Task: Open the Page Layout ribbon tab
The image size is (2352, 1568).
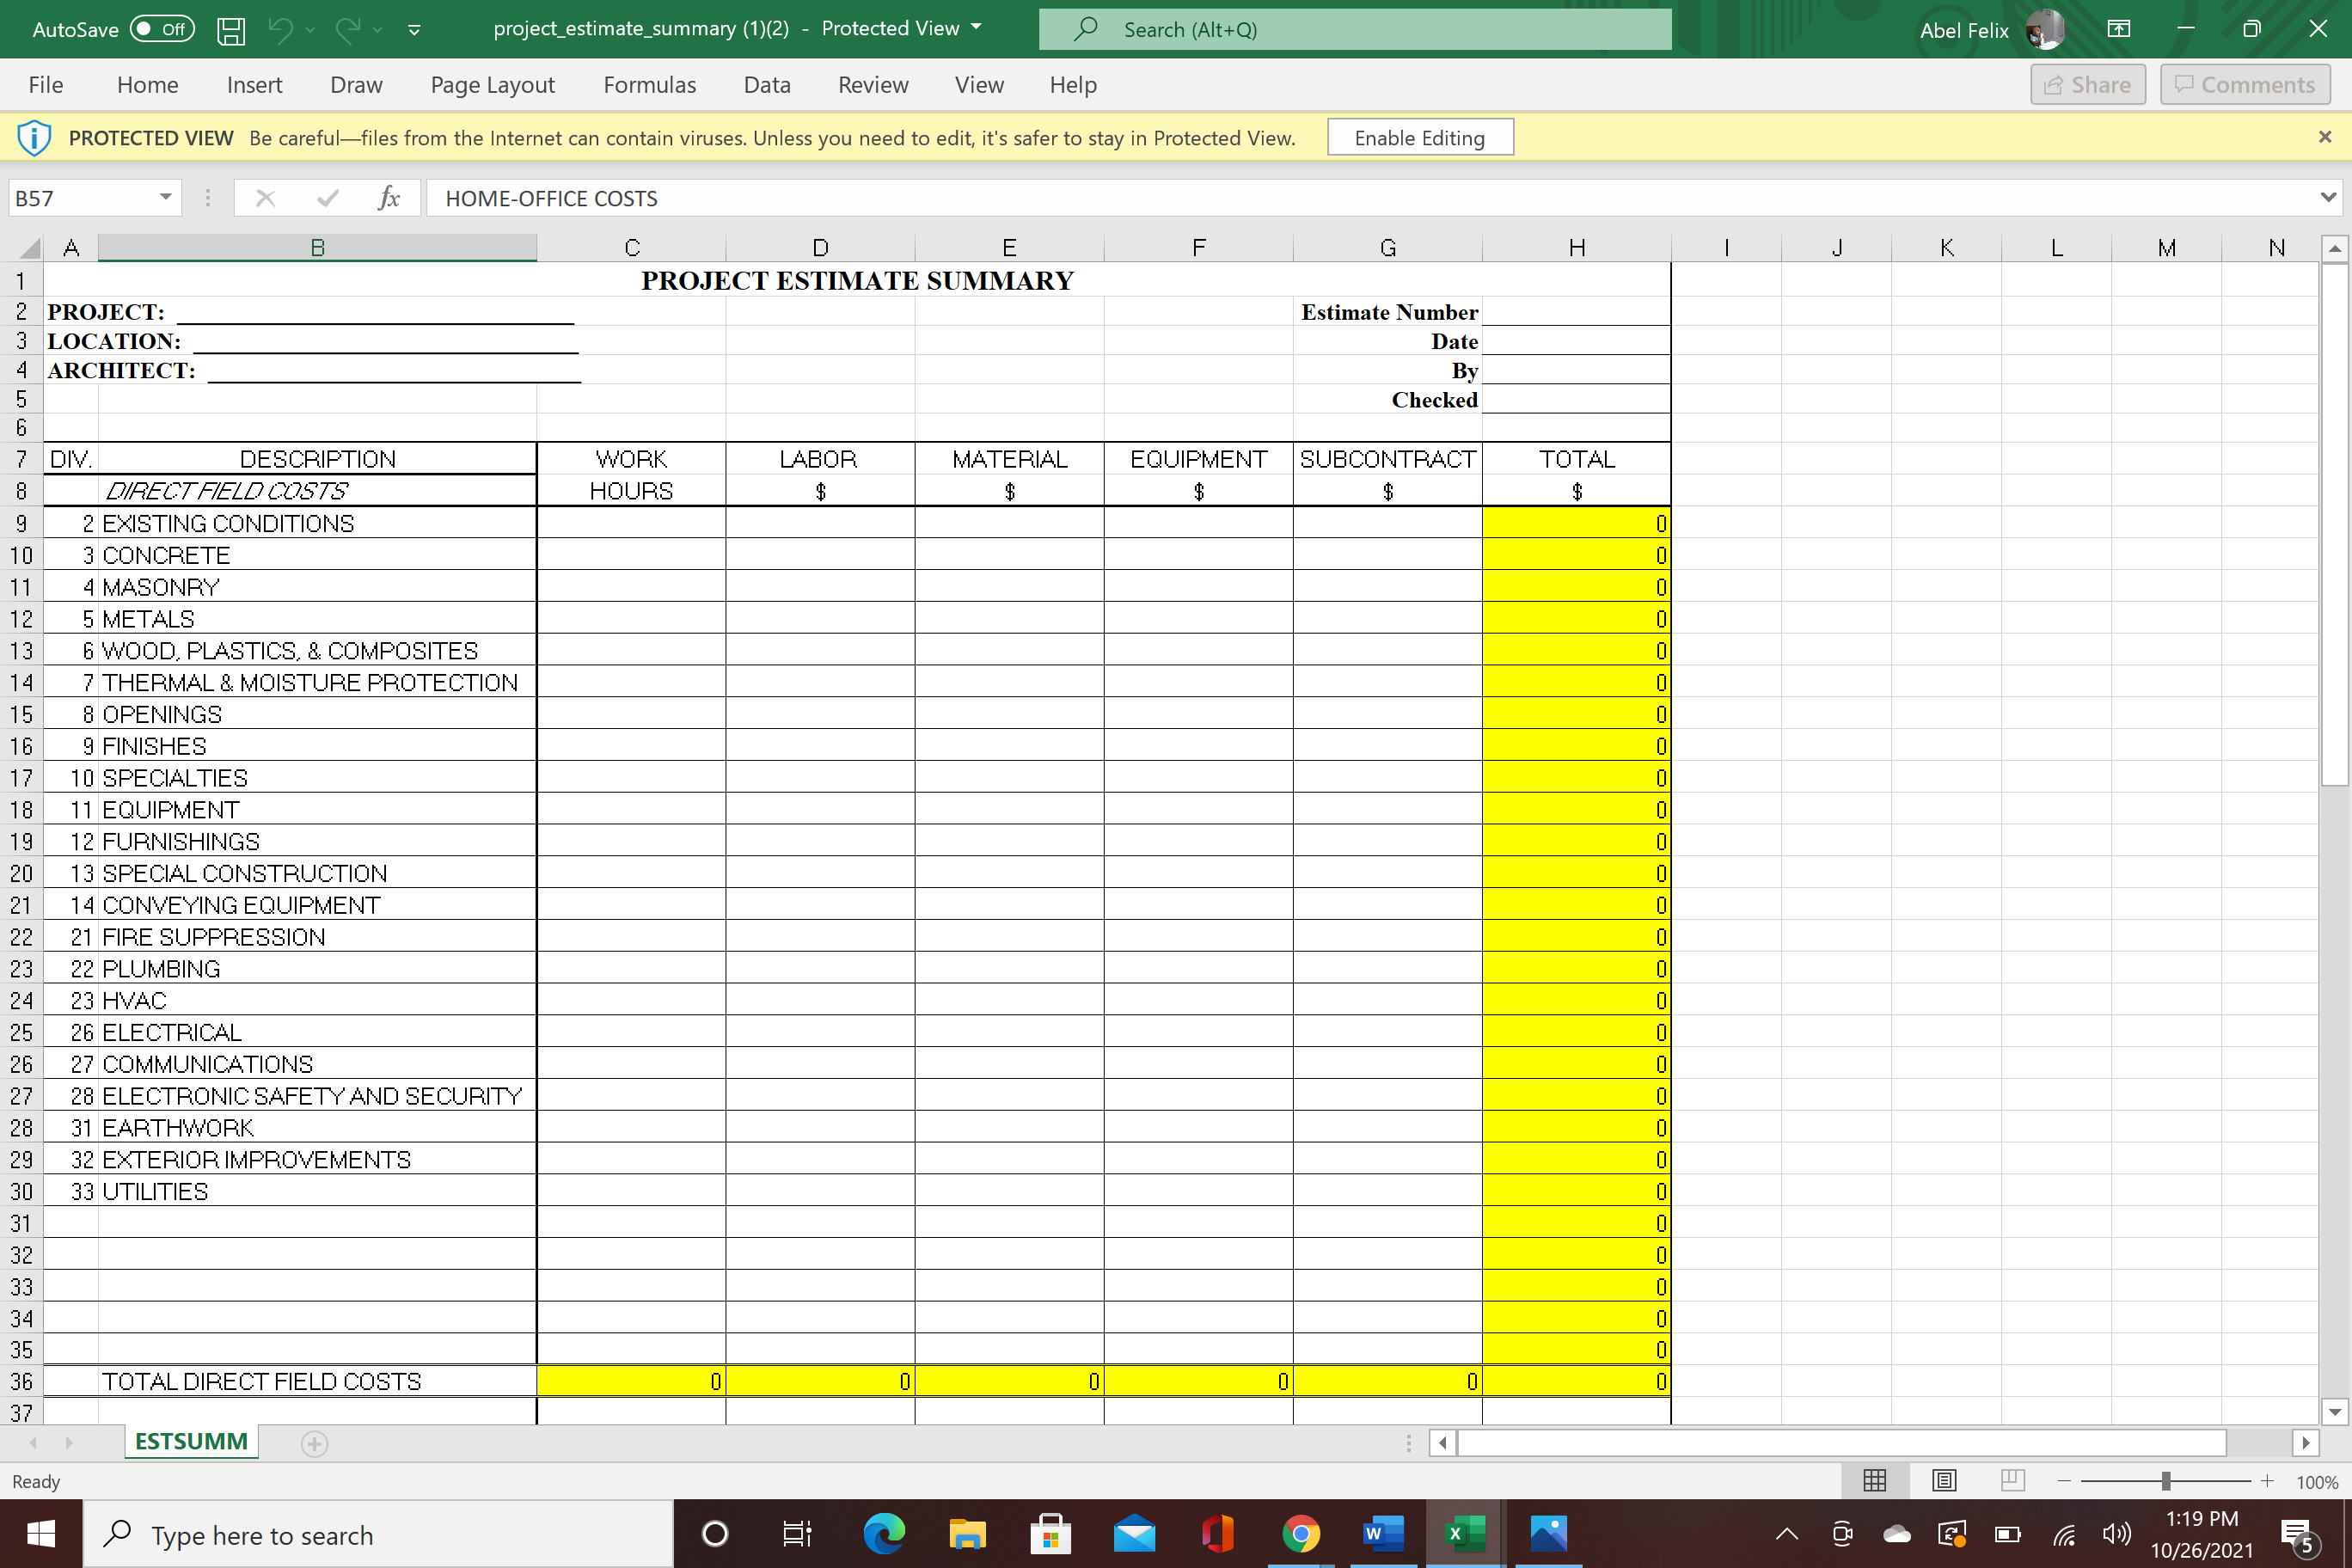Action: (x=492, y=85)
